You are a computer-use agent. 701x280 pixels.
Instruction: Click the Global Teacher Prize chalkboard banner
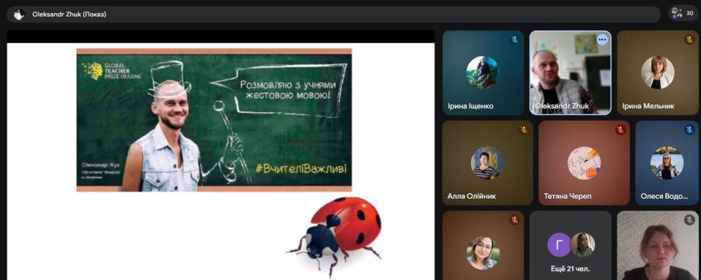pyautogui.click(x=214, y=120)
